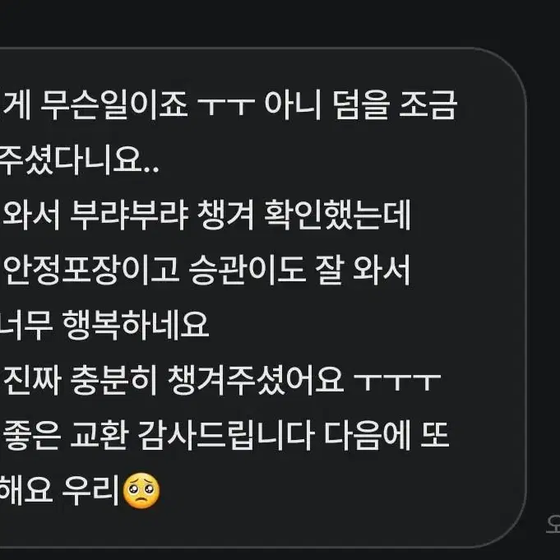
Task: Click the text 해요 우리
Action: [59, 490]
